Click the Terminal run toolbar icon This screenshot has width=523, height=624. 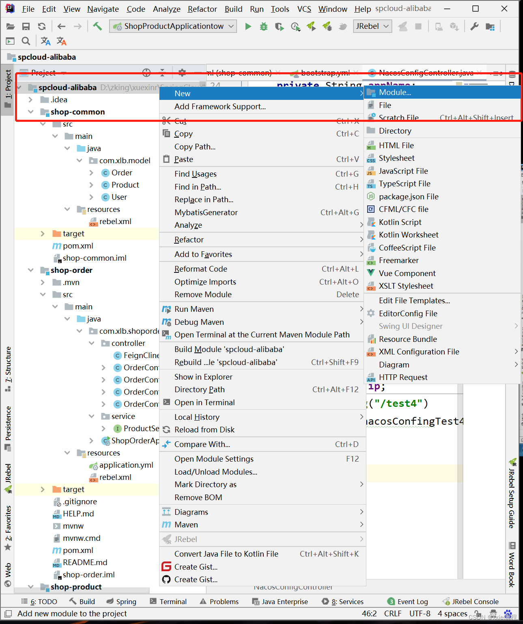click(10, 41)
